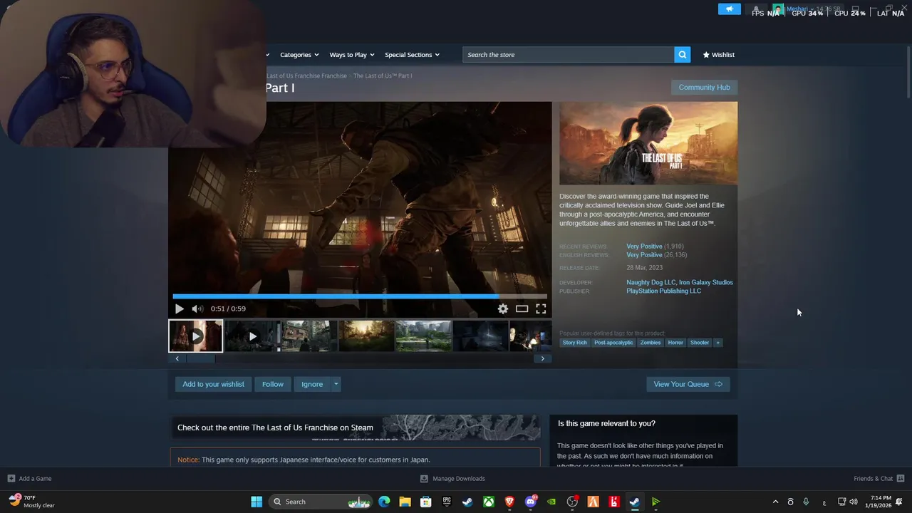Expand more tags with the plus button
This screenshot has width=912, height=513.
pos(717,343)
